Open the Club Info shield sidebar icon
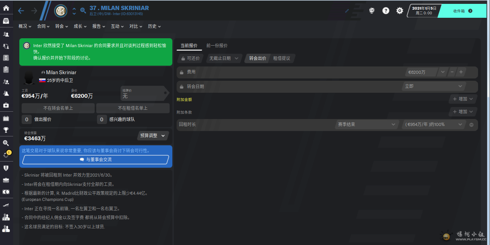The height and width of the screenshot is (245, 490). (x=6, y=168)
